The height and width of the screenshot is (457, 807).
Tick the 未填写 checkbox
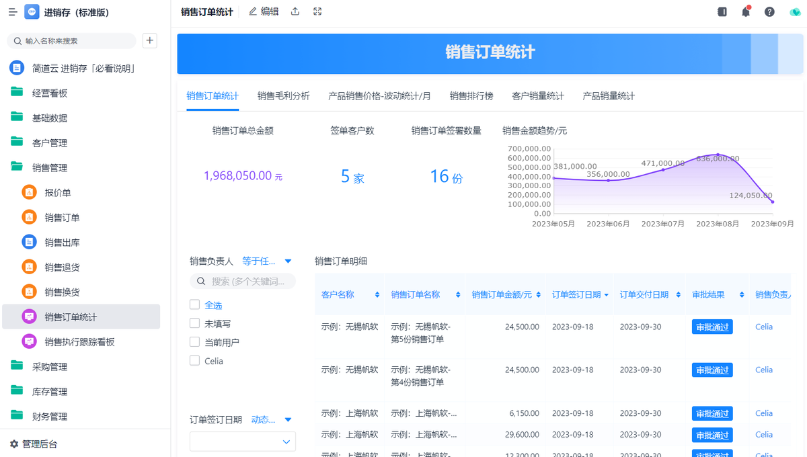coord(194,323)
